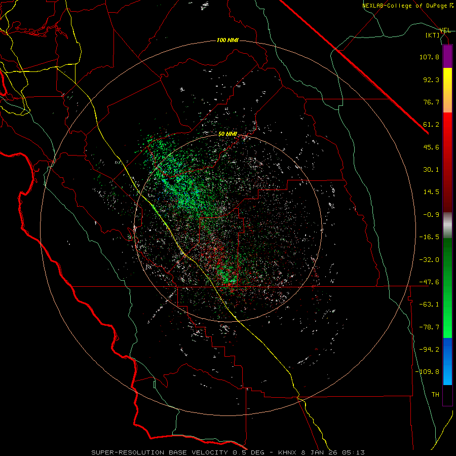
Task: Click the green segment of the color bar
Action: point(447,288)
